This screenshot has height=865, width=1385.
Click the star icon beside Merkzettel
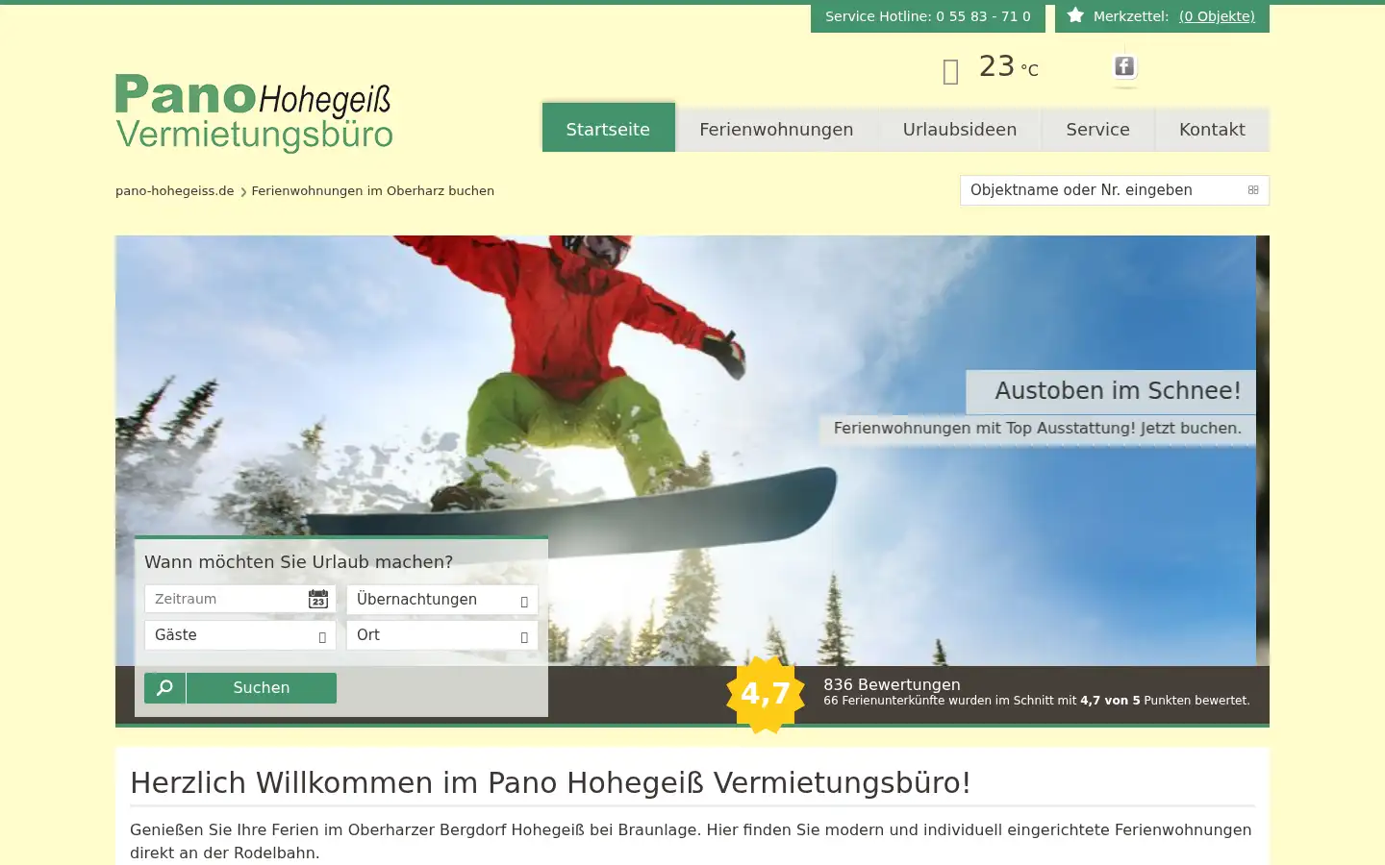click(1075, 15)
